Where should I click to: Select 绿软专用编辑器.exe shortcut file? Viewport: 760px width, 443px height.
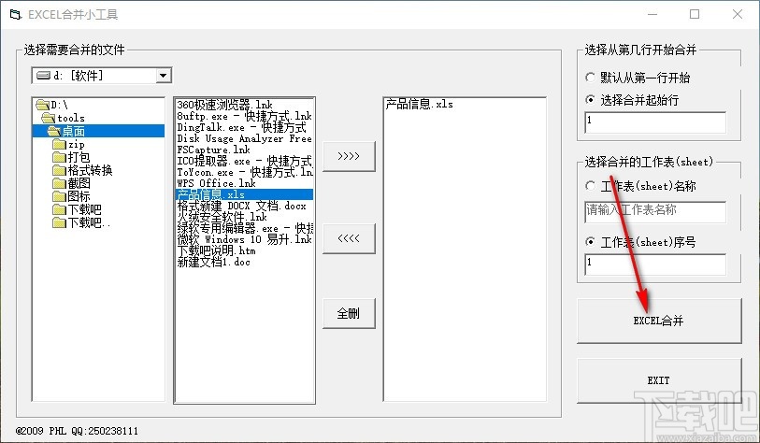tap(244, 228)
